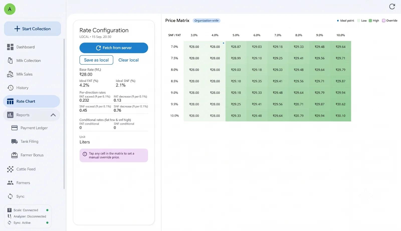Screen dimensions: 401x231
Task: Click Clear local link
Action: (129, 60)
